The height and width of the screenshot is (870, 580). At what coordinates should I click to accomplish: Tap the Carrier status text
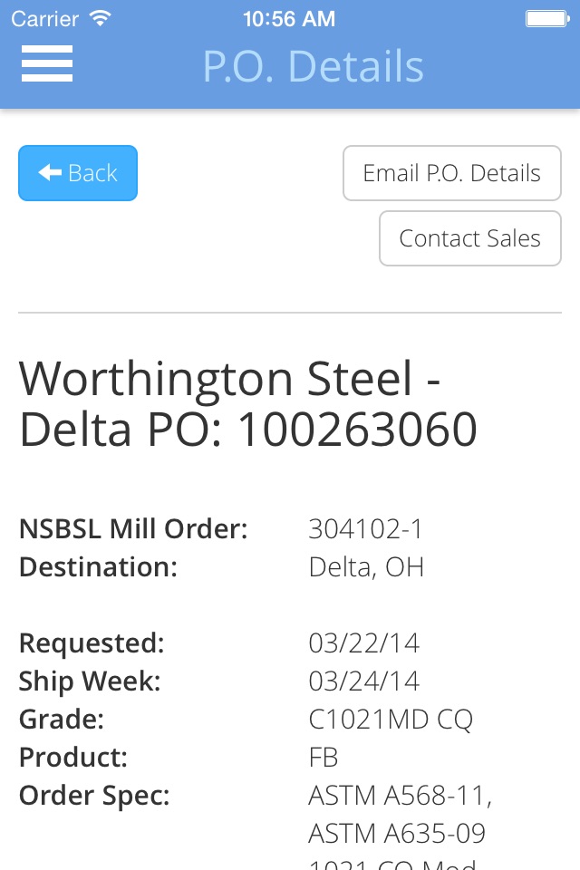coord(45,19)
